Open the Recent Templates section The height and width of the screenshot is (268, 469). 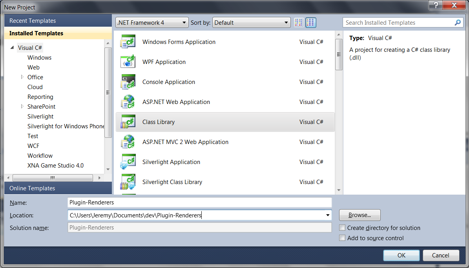coord(58,21)
